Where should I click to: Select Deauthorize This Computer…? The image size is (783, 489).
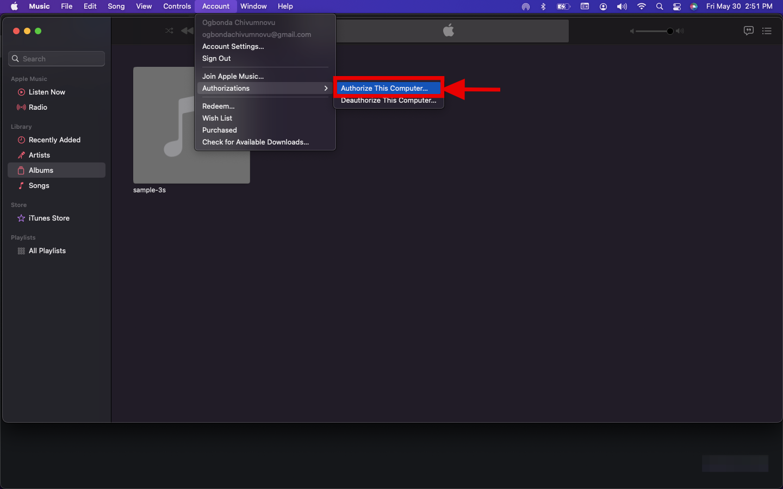[388, 101]
